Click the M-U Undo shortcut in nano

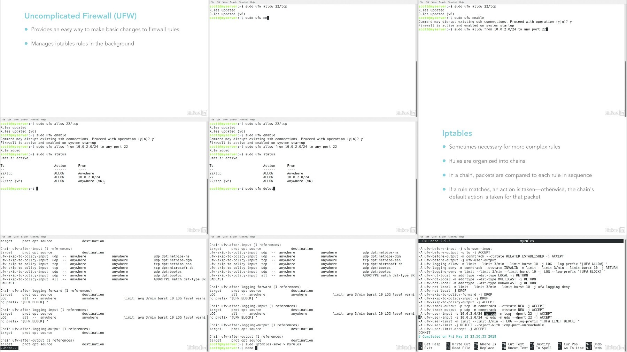594,344
